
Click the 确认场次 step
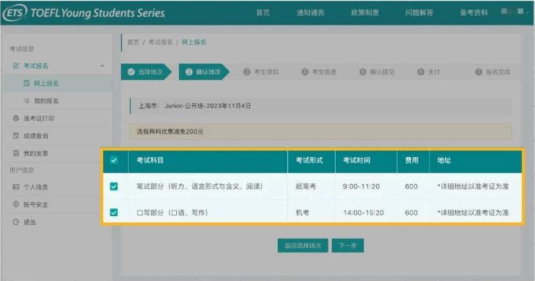coord(204,72)
